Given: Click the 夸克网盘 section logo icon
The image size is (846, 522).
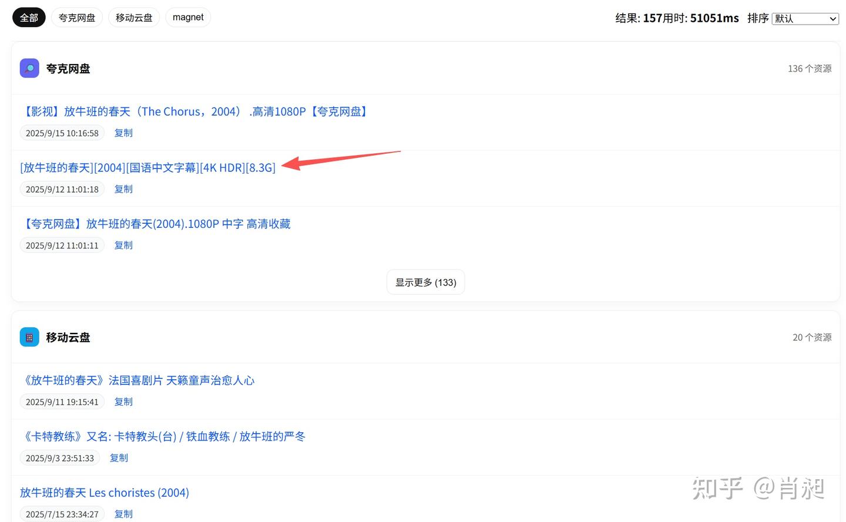Looking at the screenshot, I should pyautogui.click(x=29, y=68).
